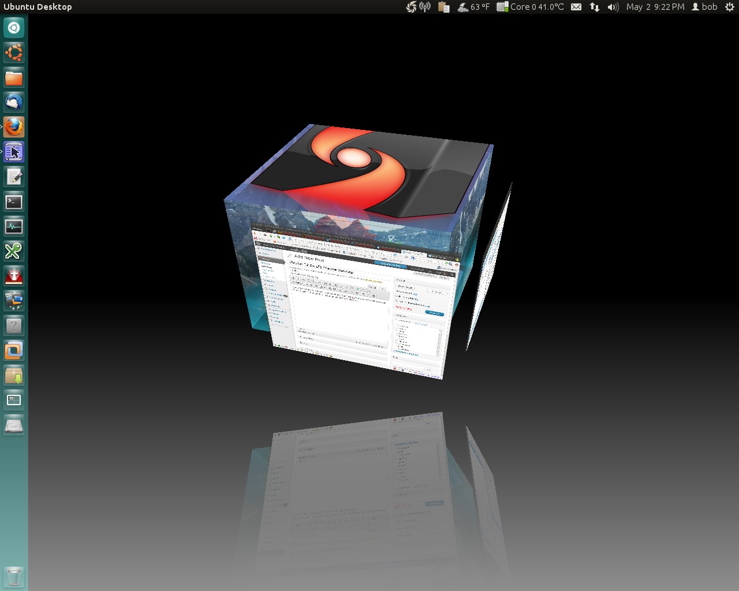Viewport: 739px width, 591px height.
Task: Open the Trash at launcher bottom
Action: [x=14, y=576]
